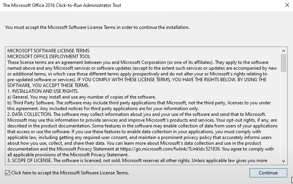Click the "a) General" clause line
293x184 pixels.
[82, 97]
